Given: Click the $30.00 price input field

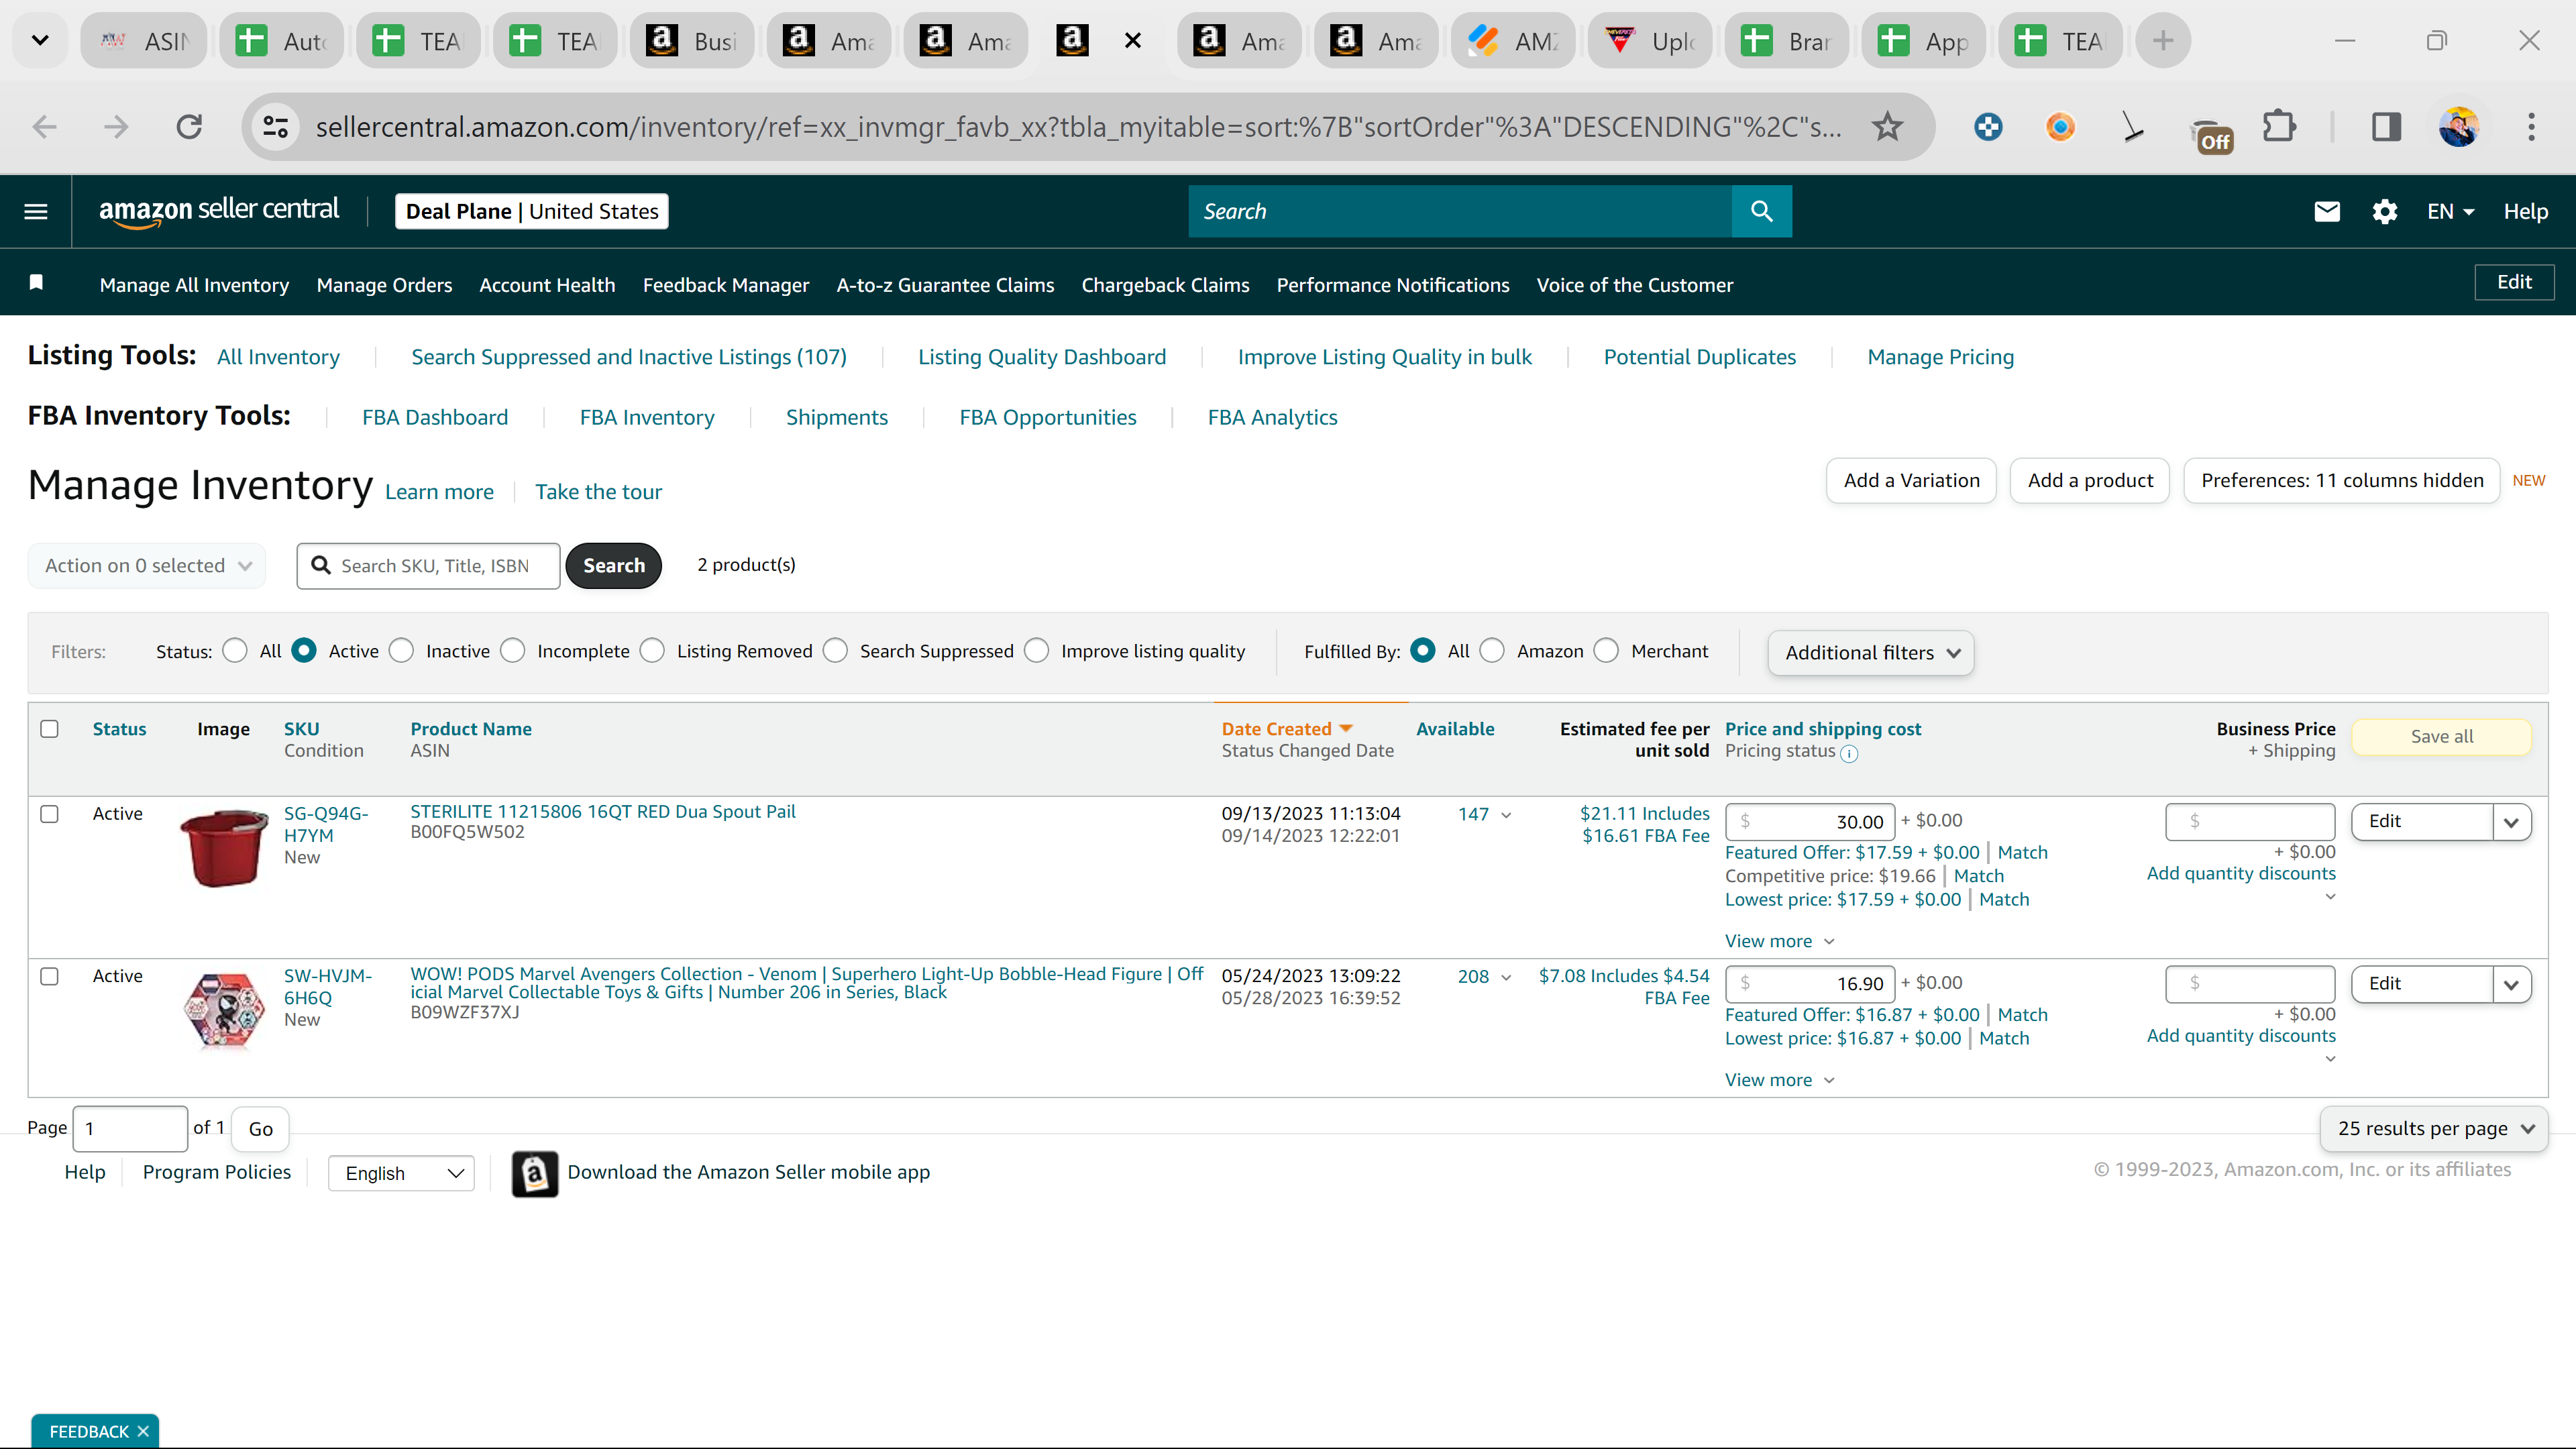Looking at the screenshot, I should pos(1811,822).
